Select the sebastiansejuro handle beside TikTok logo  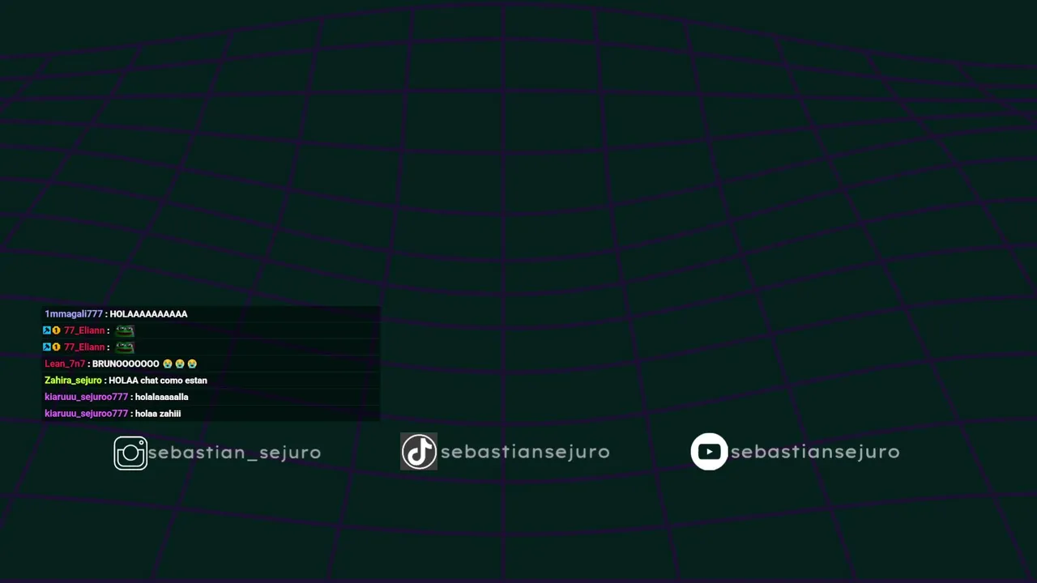[525, 452]
